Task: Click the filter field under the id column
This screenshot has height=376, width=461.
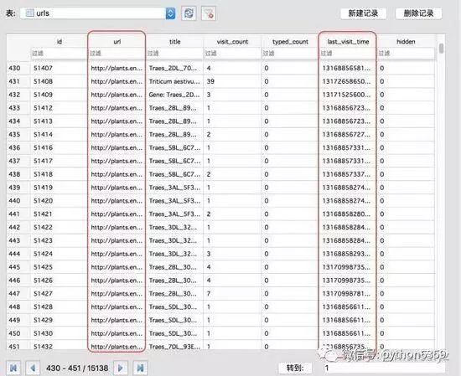Action: click(x=59, y=53)
